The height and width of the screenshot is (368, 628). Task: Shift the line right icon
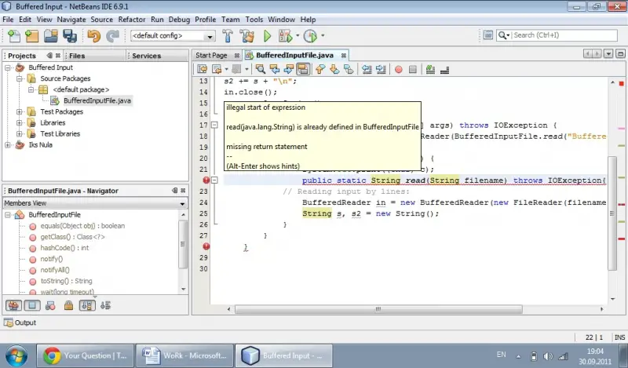point(381,69)
